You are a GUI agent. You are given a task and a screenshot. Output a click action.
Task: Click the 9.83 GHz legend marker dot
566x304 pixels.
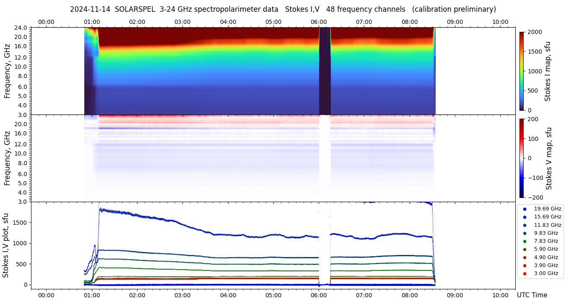[524, 233]
